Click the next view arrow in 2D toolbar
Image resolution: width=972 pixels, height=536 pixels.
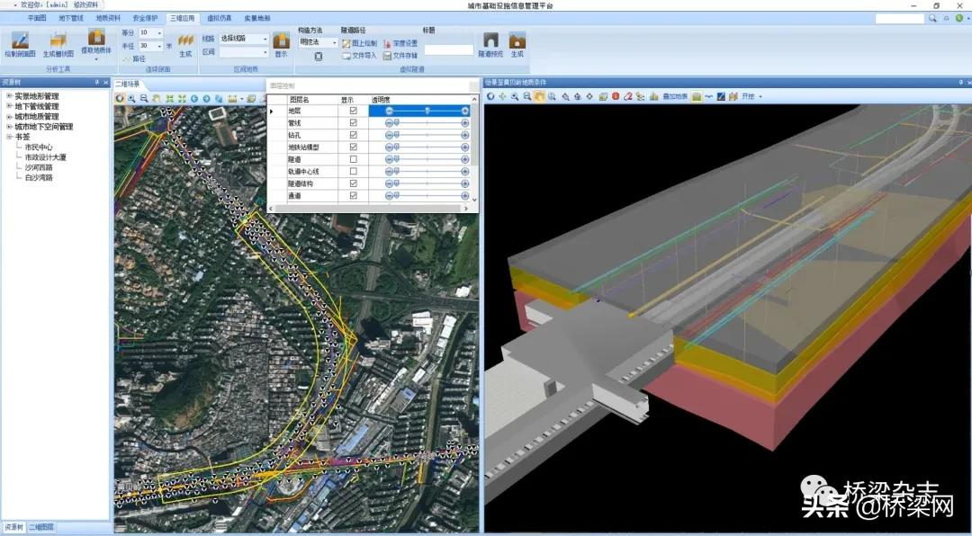(x=206, y=98)
